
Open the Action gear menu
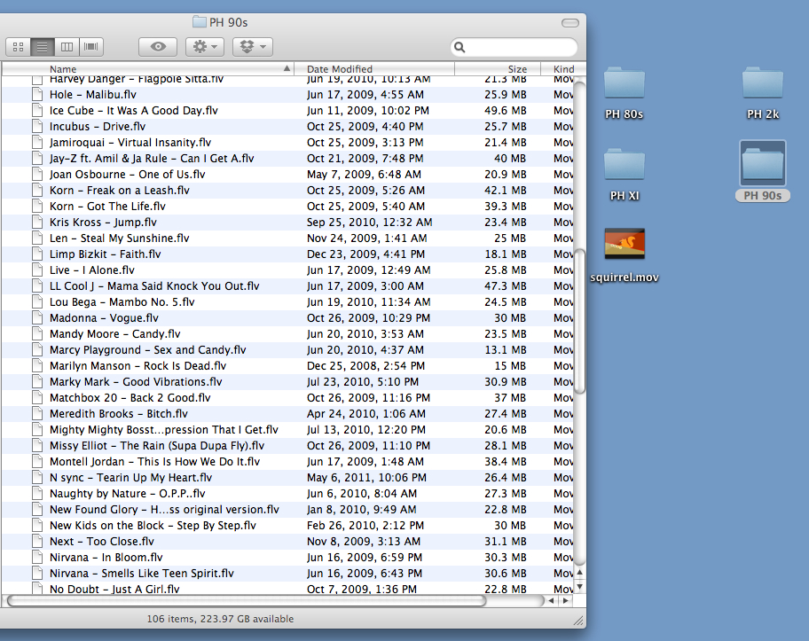click(204, 47)
